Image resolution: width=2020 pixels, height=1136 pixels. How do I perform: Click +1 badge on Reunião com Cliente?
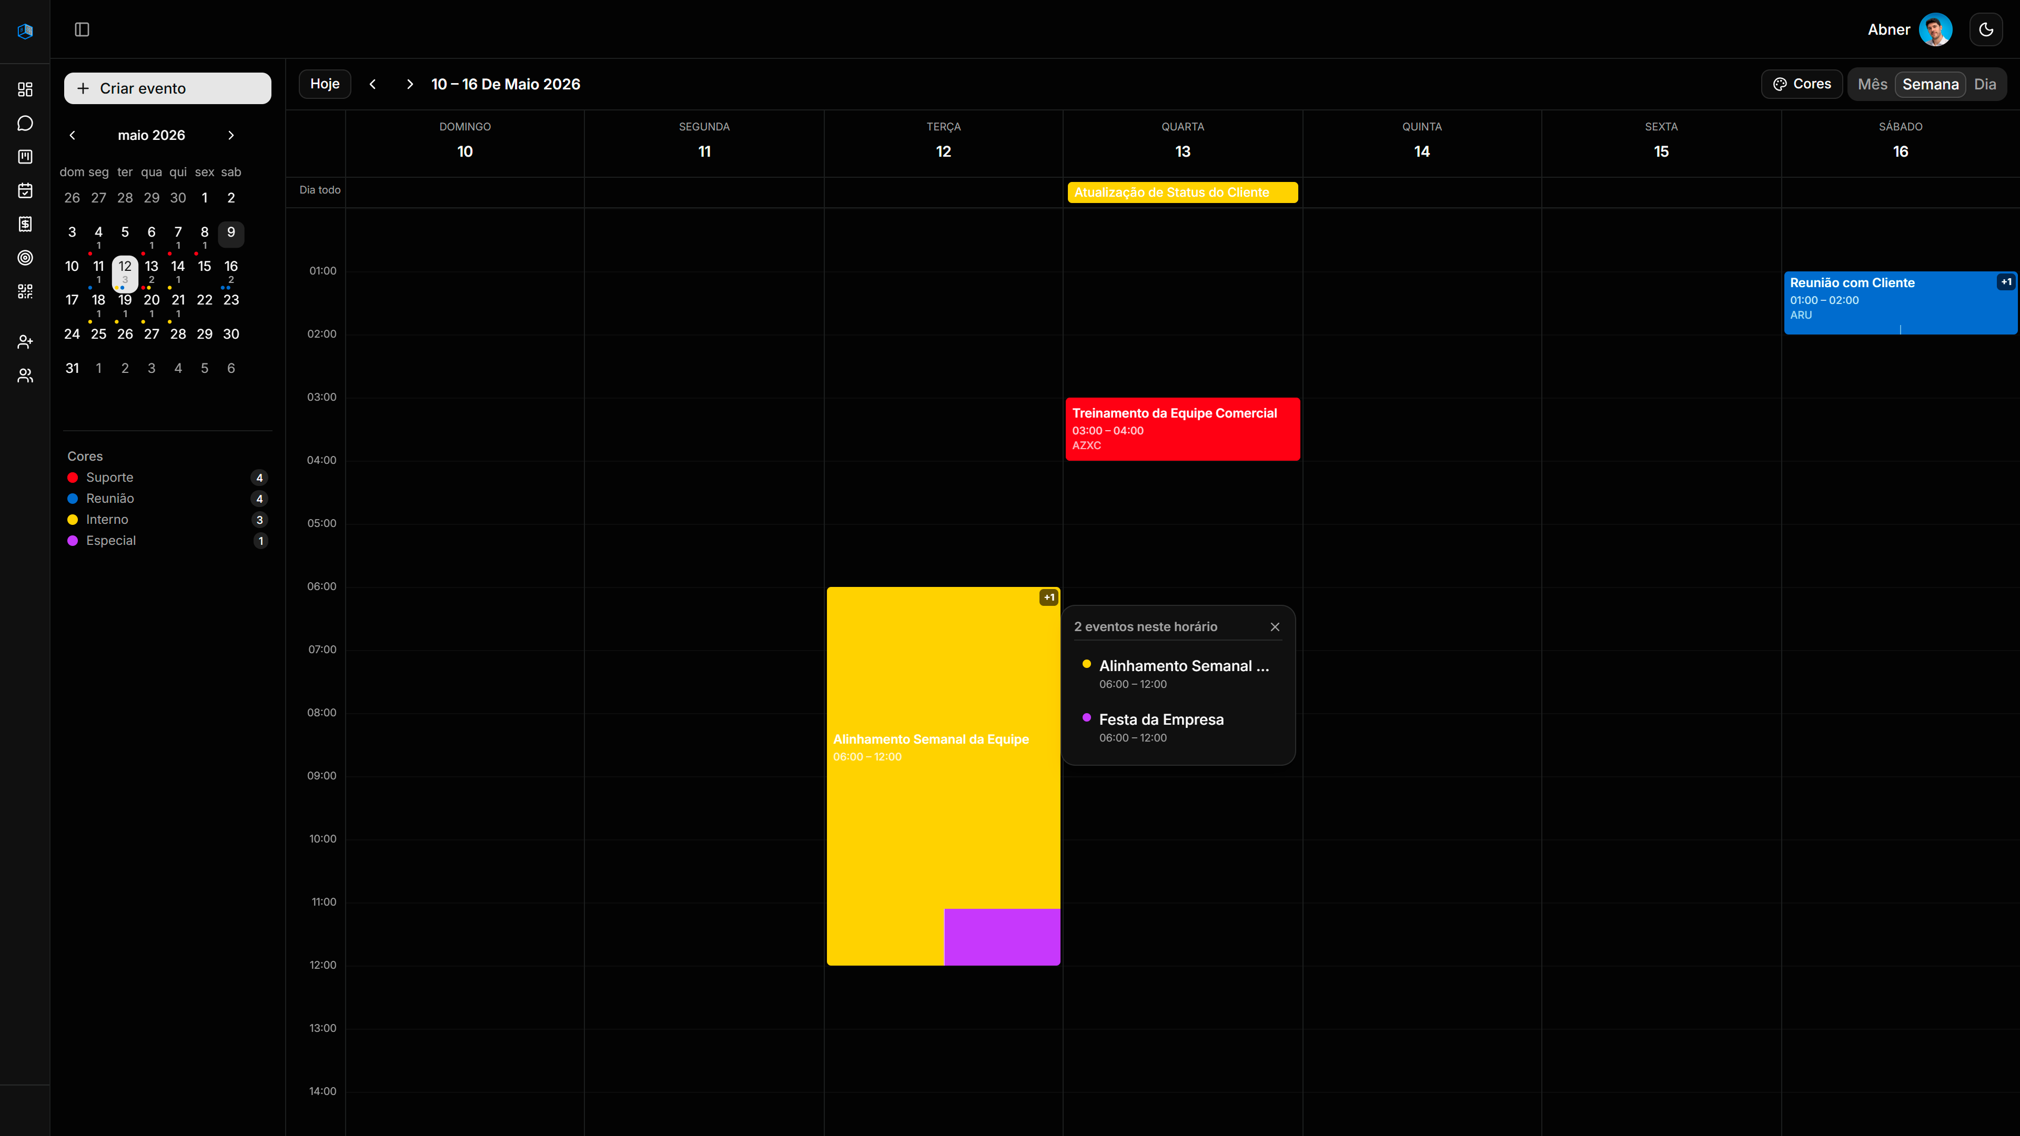[x=2006, y=281]
